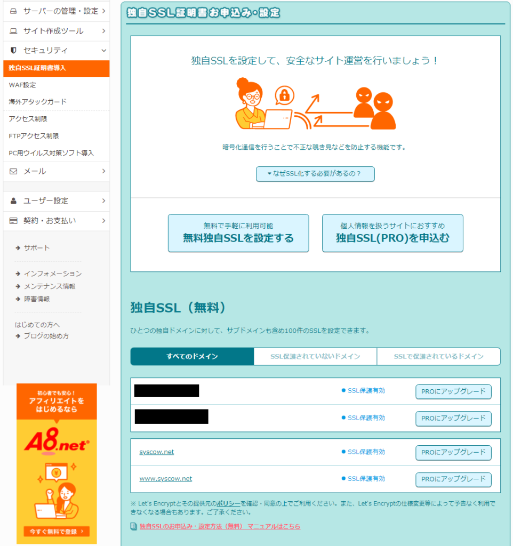513x546 pixels.
Task: Expand the なぜSSL化する必要があるの？ dropdown
Action: [x=315, y=174]
